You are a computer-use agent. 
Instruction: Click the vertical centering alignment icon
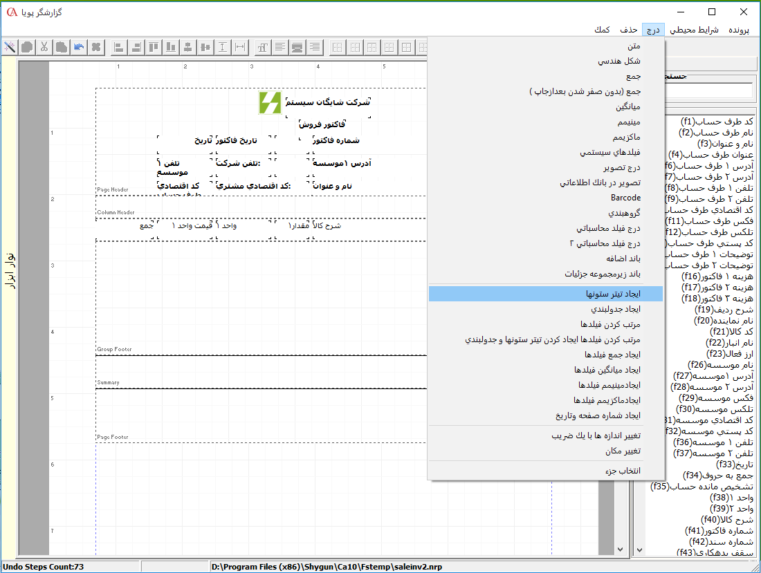click(x=187, y=47)
